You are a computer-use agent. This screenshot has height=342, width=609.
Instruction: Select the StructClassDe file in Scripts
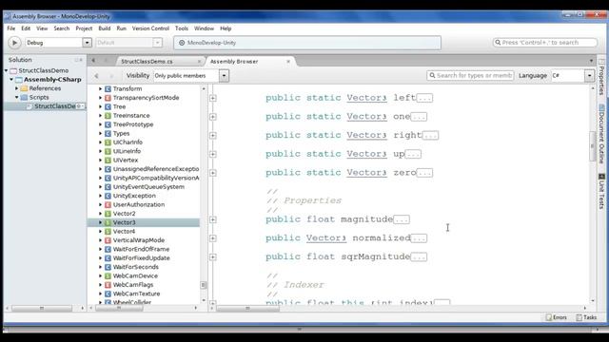click(x=55, y=106)
